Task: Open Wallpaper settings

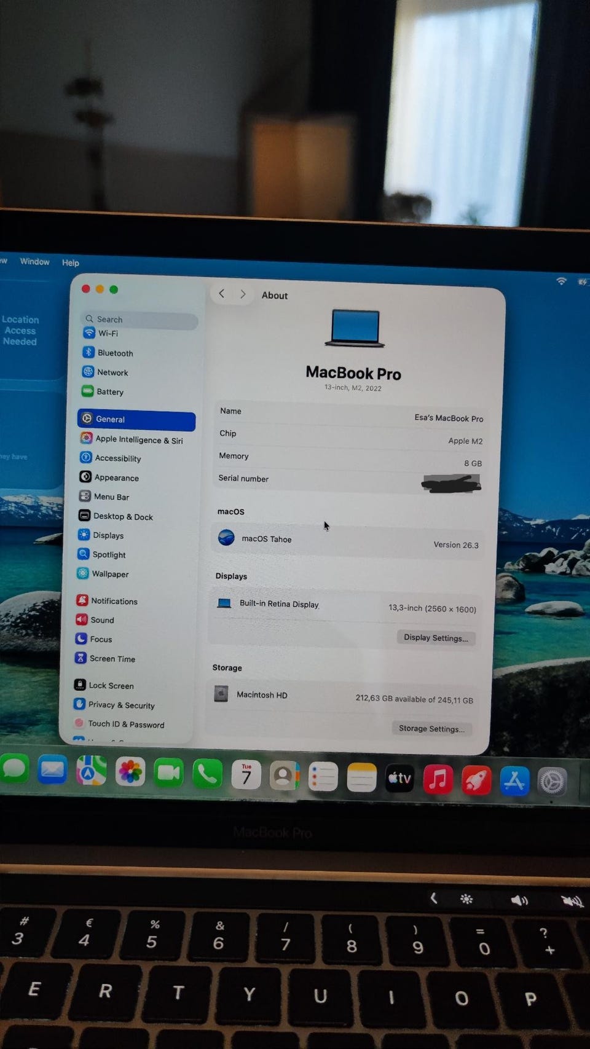Action: pos(103,573)
